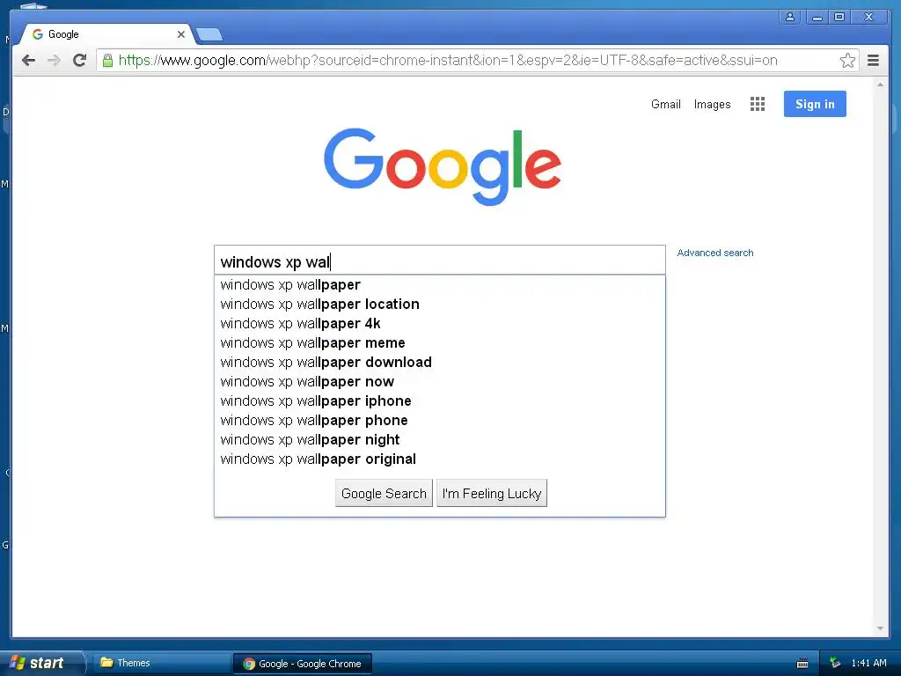Focus the search box containing windows xp wal
The height and width of the screenshot is (676, 901).
pyautogui.click(x=440, y=261)
